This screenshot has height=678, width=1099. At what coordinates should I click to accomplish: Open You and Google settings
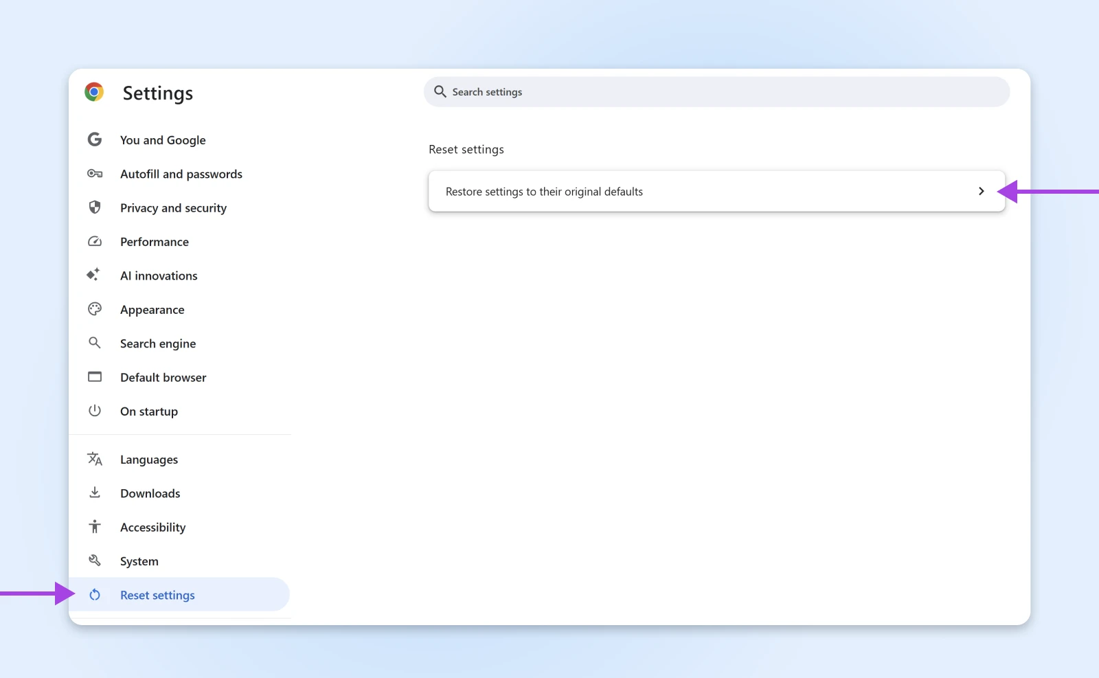point(163,140)
